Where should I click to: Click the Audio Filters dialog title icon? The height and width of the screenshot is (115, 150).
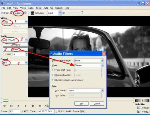51,54
